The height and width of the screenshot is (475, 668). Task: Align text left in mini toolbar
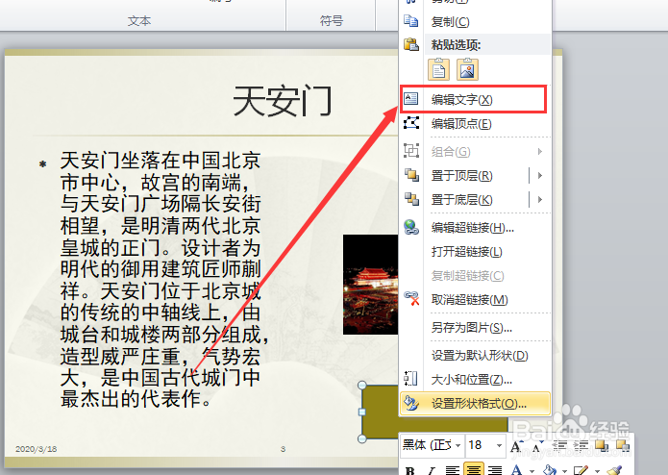452,470
